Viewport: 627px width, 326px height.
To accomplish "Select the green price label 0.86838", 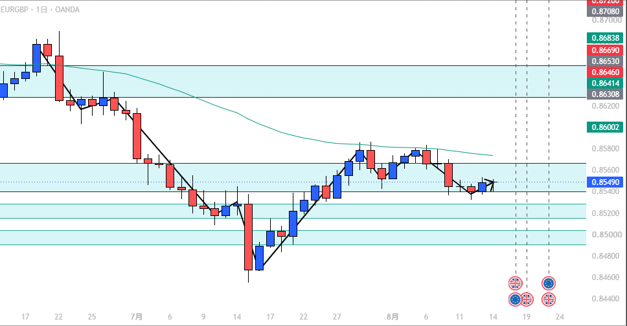I will tap(604, 38).
